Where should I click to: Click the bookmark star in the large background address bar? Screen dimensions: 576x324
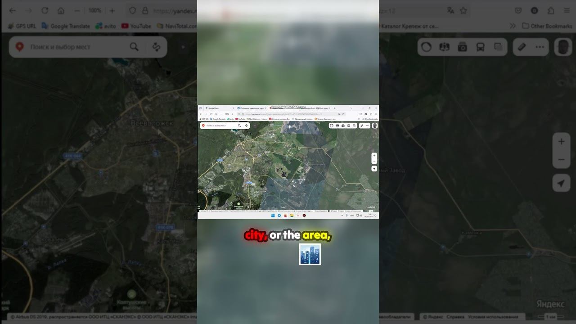(463, 10)
